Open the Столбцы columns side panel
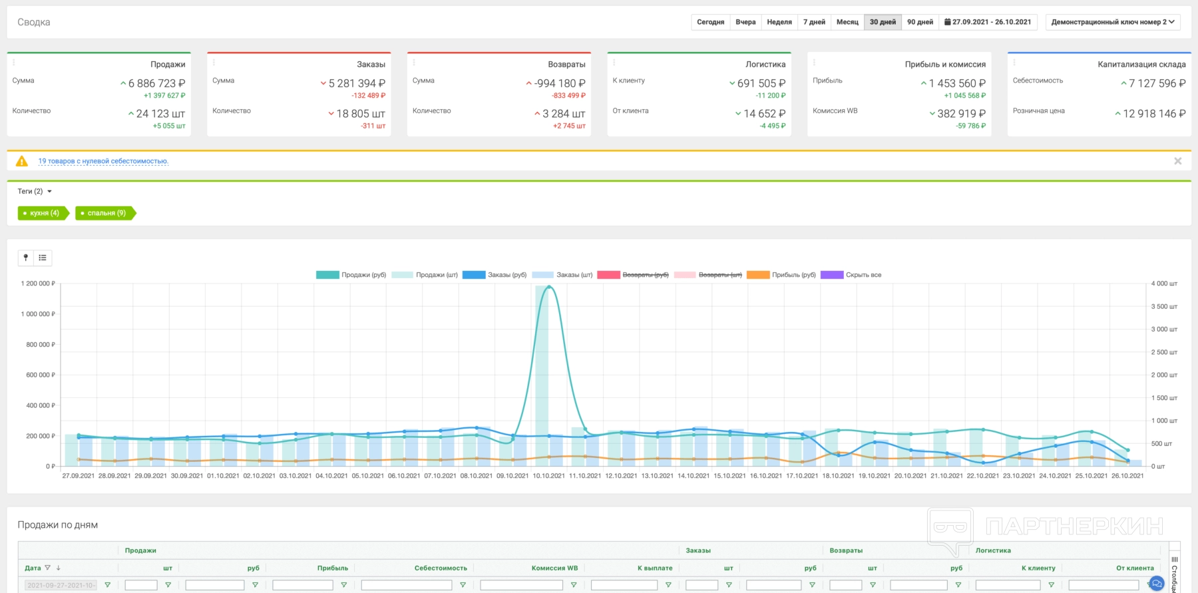 (1175, 572)
